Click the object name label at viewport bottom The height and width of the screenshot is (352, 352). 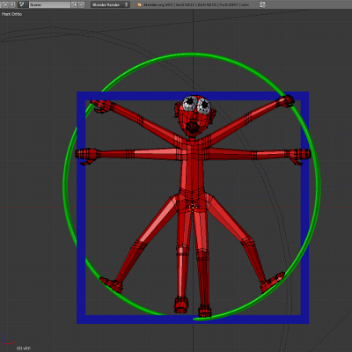tap(24, 348)
